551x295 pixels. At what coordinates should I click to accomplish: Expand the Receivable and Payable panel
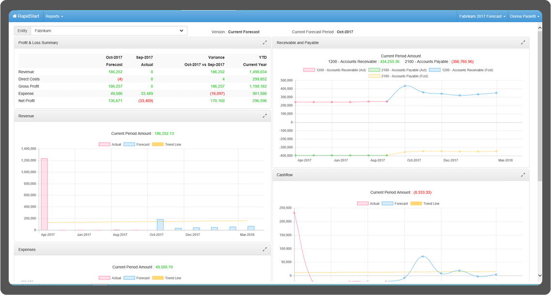pos(523,42)
